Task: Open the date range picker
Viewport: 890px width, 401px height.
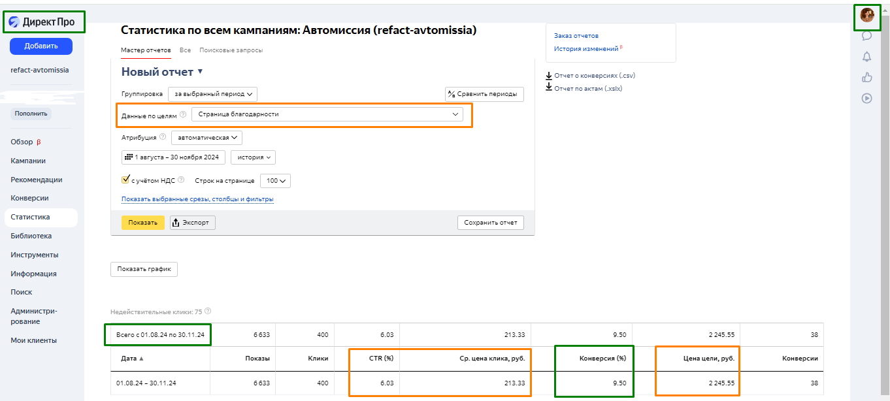Action: (173, 157)
